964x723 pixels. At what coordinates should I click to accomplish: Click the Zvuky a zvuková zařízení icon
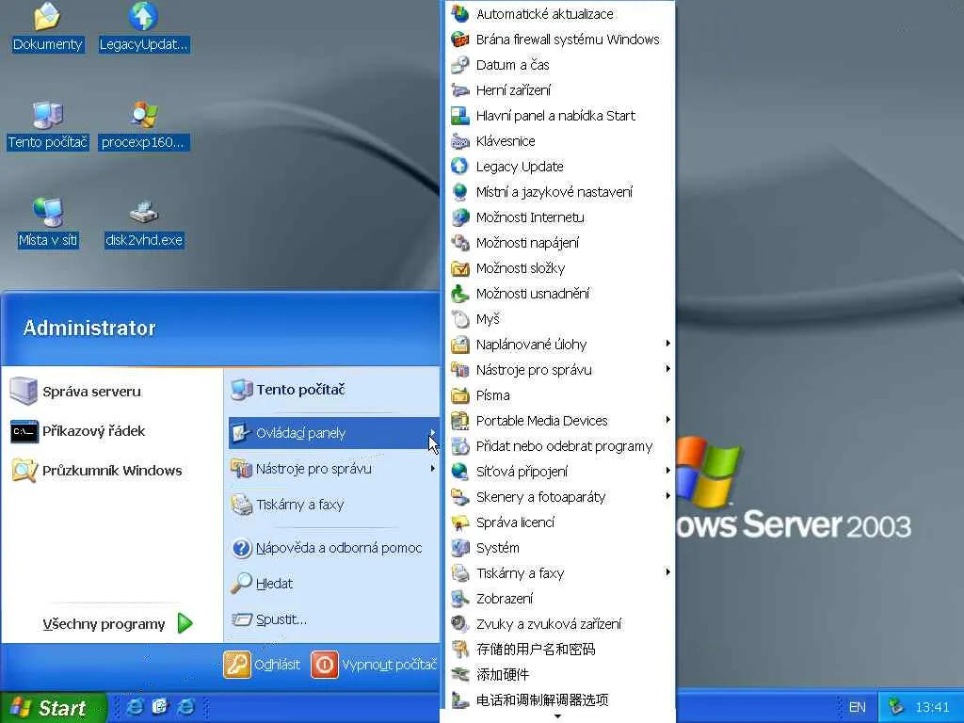tap(459, 624)
